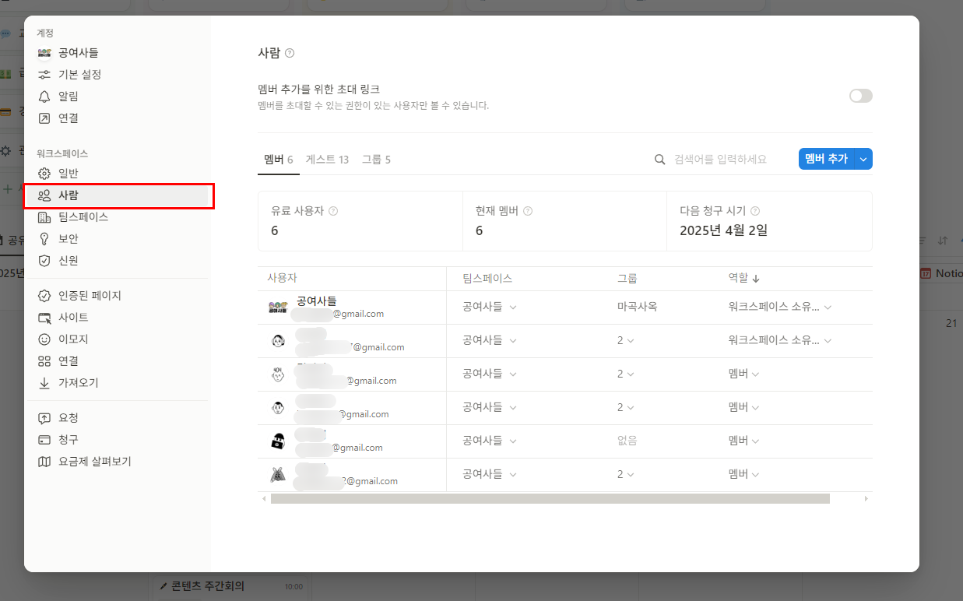
Task: Click help icon next to 현재 멤버
Action: [528, 211]
